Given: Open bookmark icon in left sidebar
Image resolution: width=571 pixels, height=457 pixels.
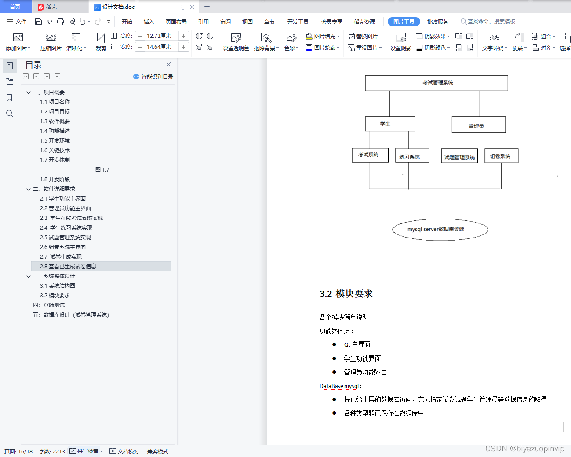Looking at the screenshot, I should pos(10,98).
